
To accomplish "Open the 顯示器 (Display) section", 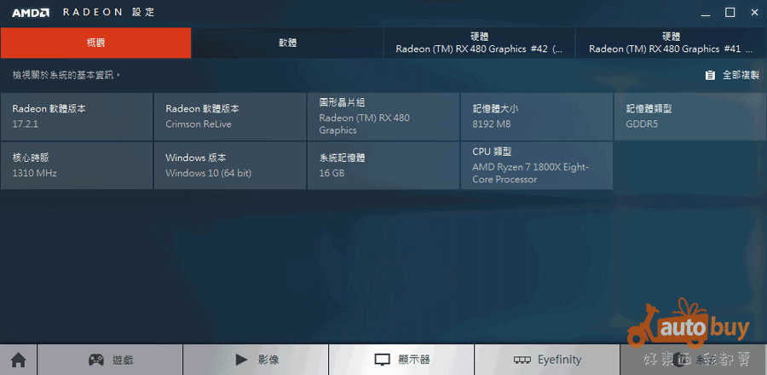I will coord(401,360).
